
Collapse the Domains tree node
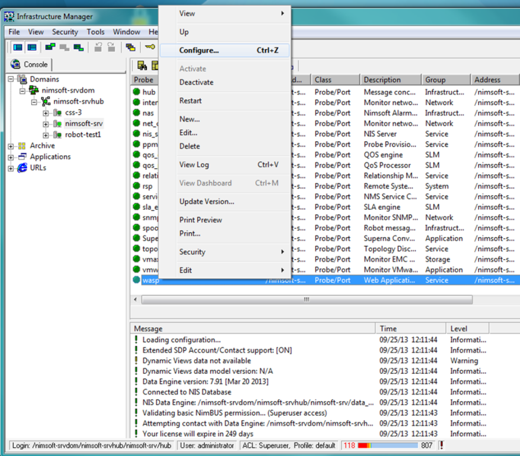click(x=10, y=79)
